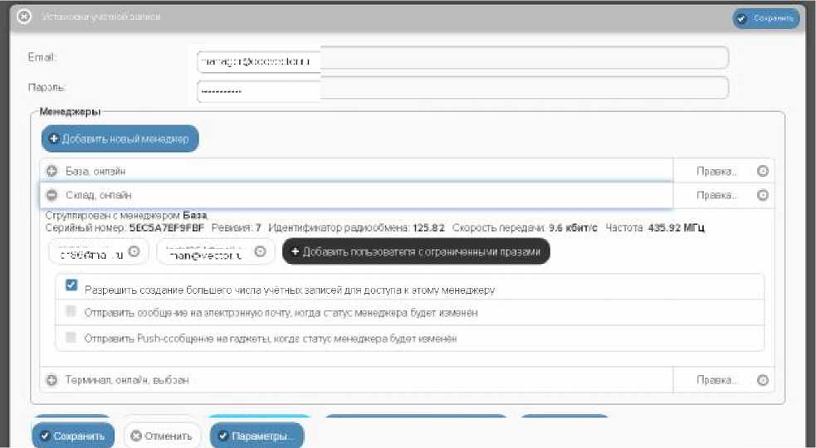
Task: Enable Push-сообщение notification checkbox
Action: (71, 337)
